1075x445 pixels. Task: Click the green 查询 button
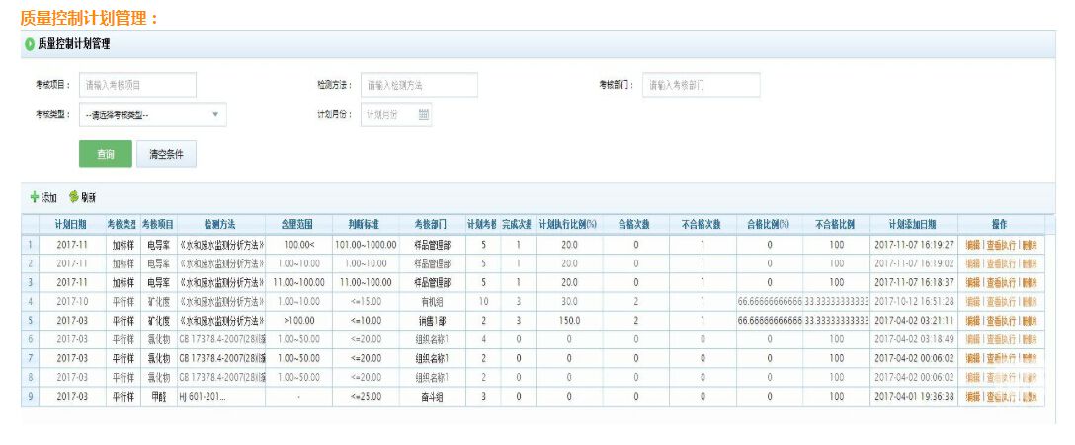pyautogui.click(x=105, y=154)
